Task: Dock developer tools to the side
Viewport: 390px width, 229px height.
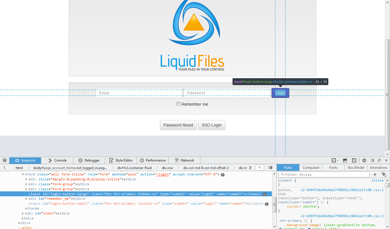Action: click(372, 160)
